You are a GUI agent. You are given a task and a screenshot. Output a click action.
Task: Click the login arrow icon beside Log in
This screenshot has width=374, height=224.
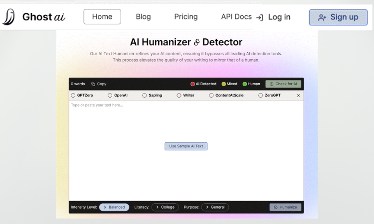(x=260, y=17)
